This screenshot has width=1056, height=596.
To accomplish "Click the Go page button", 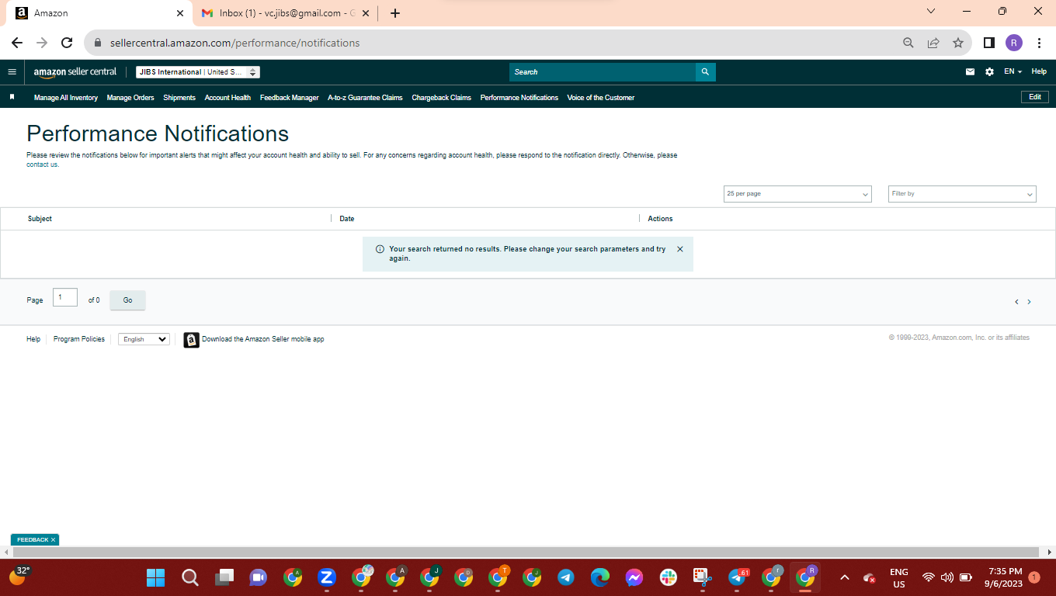I will pyautogui.click(x=127, y=300).
